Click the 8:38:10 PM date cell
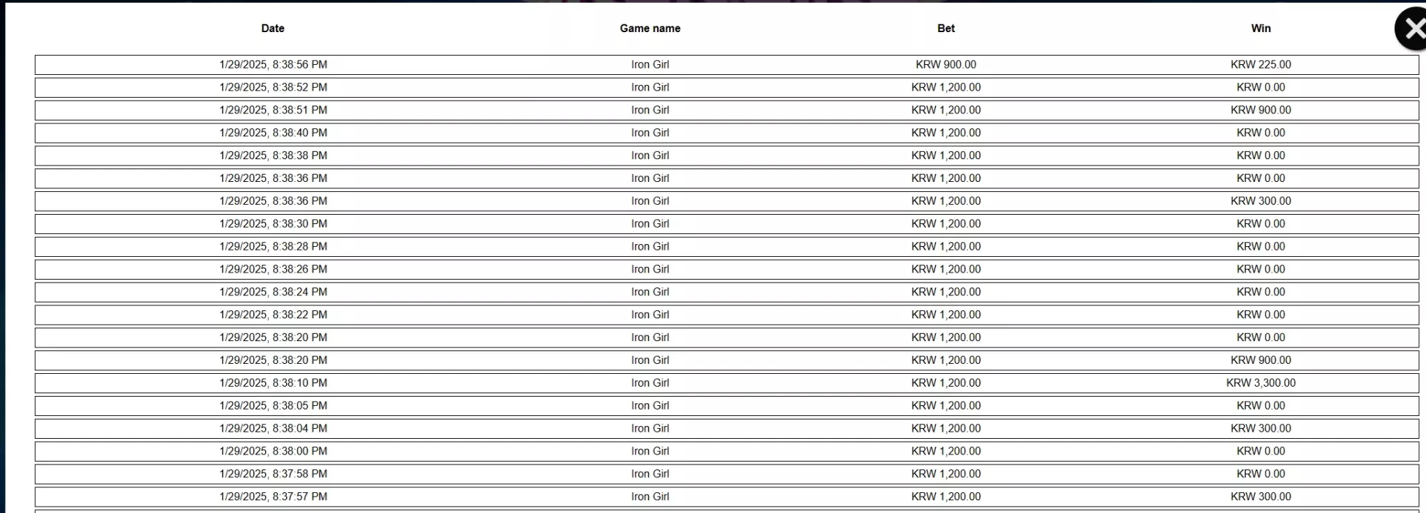 [x=273, y=383]
